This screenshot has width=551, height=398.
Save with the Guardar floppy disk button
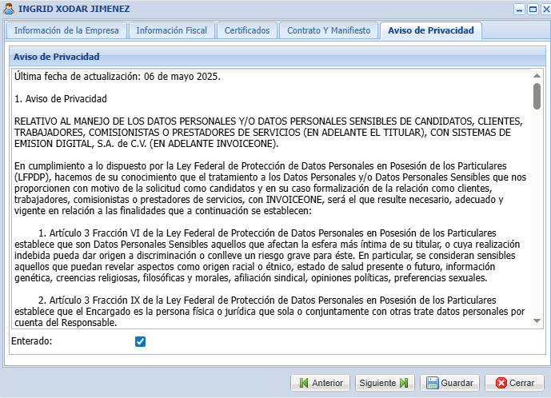point(449,383)
